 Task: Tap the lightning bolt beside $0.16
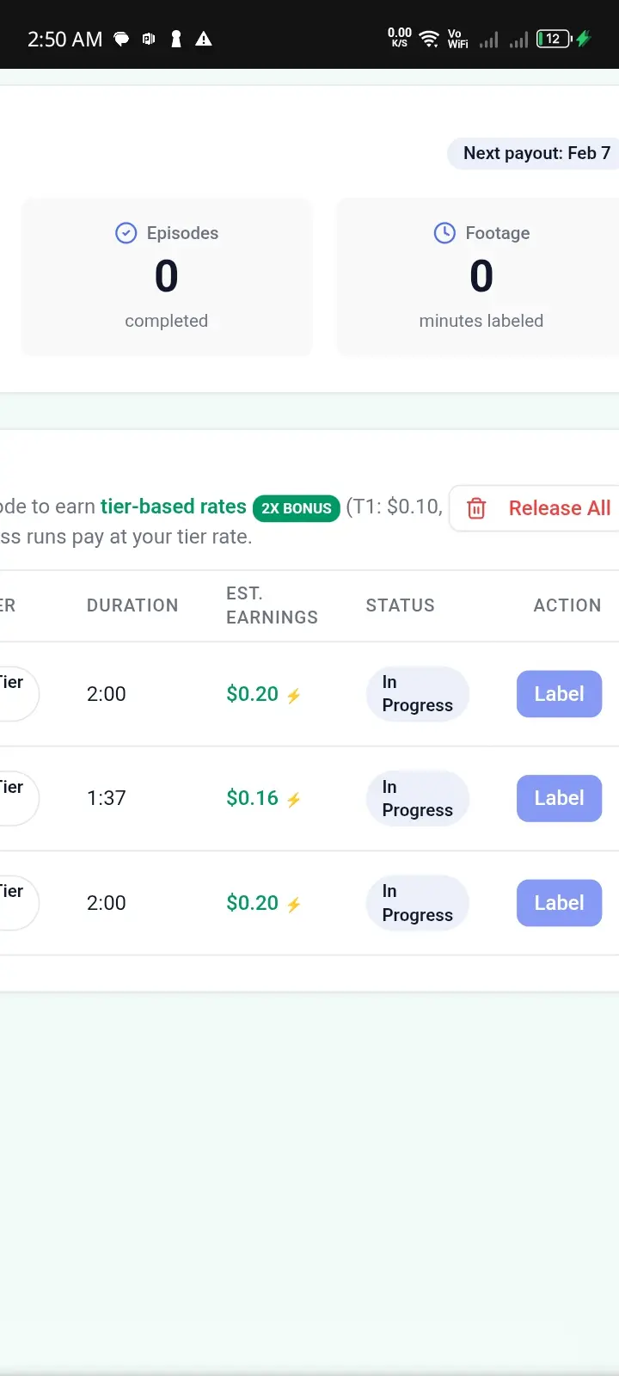[294, 800]
